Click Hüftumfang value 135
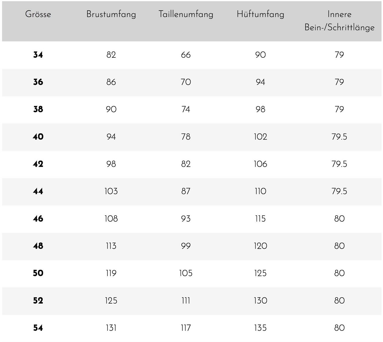This screenshot has width=383, height=342. [260, 328]
